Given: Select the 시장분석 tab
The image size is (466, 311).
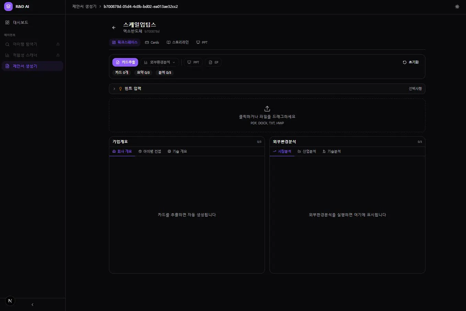Looking at the screenshot, I should pos(282,151).
